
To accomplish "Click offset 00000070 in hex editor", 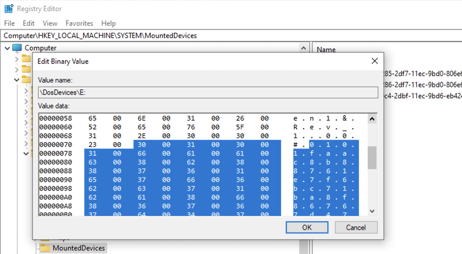I will [56, 145].
